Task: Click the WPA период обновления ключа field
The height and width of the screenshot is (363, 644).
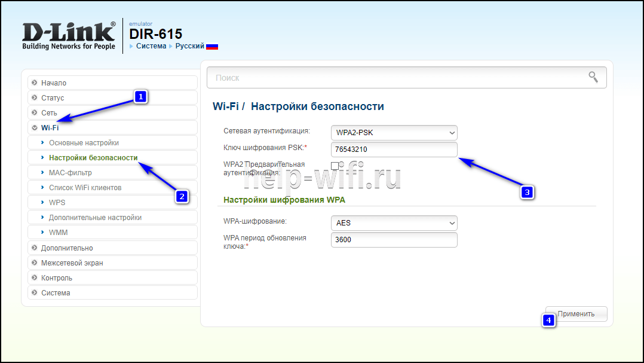Action: pyautogui.click(x=394, y=240)
